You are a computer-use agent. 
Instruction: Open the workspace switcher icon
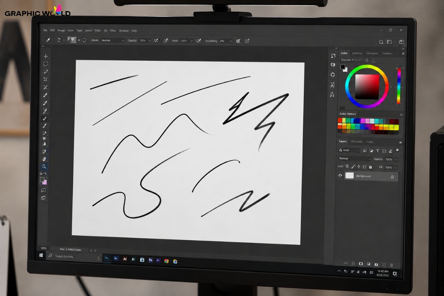point(389,42)
